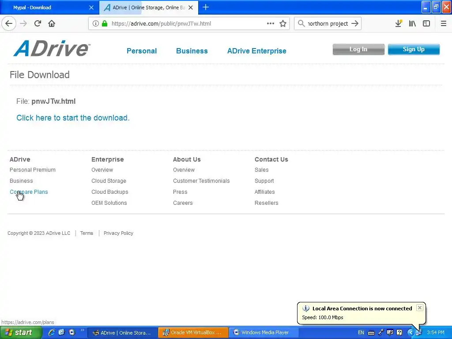Click the green secure padlock icon
The height and width of the screenshot is (339, 452).
pyautogui.click(x=105, y=23)
